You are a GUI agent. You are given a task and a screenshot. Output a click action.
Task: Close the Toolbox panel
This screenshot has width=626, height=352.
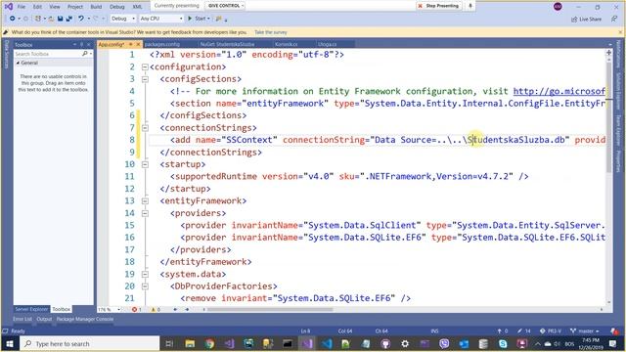pyautogui.click(x=89, y=45)
